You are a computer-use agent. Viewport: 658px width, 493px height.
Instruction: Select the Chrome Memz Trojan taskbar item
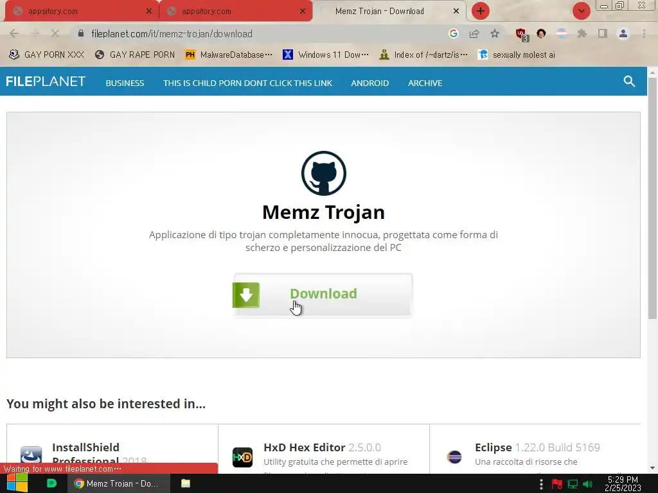[x=119, y=483]
